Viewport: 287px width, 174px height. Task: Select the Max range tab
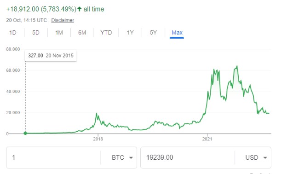[x=177, y=33]
